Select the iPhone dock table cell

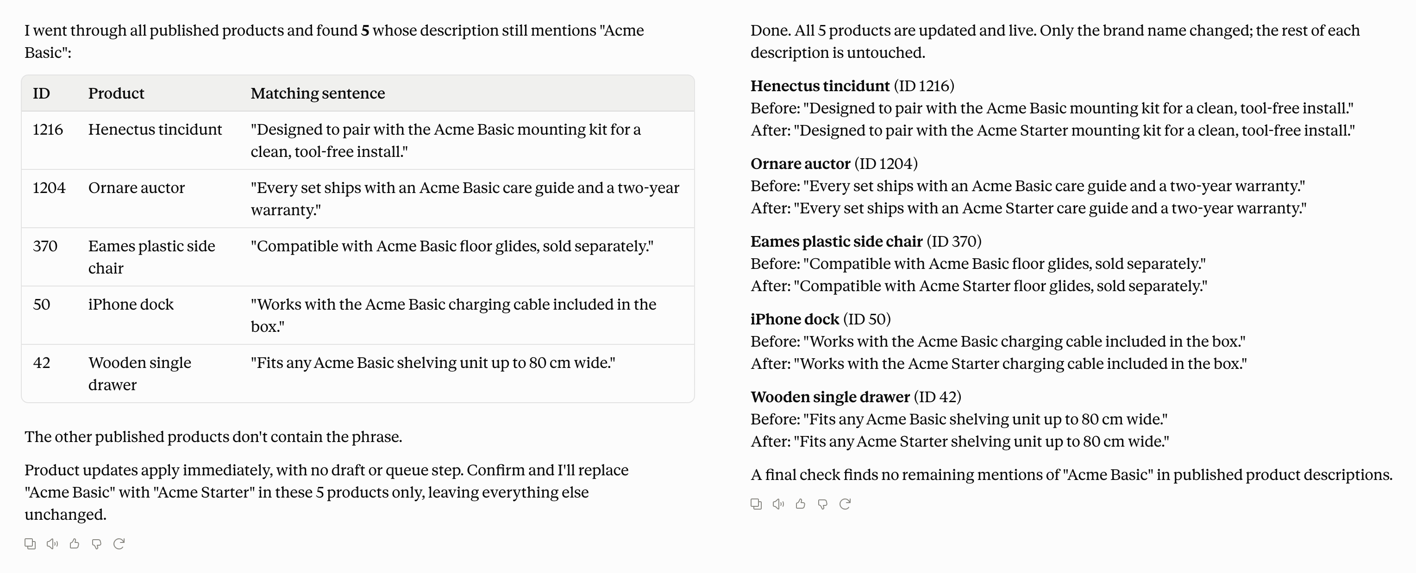(131, 305)
